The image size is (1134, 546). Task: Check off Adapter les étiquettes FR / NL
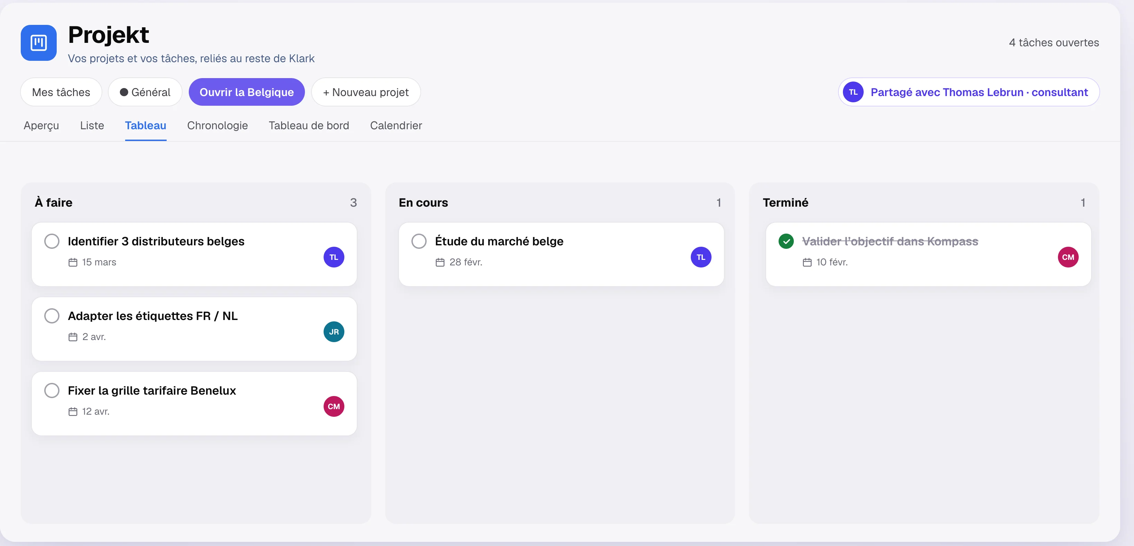52,316
